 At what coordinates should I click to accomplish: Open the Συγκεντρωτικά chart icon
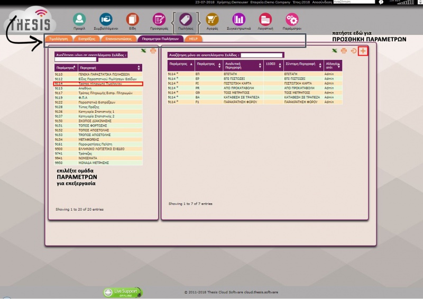(239, 20)
